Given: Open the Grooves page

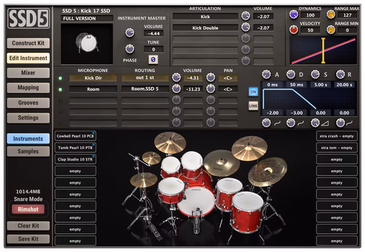Looking at the screenshot, I should coord(28,103).
